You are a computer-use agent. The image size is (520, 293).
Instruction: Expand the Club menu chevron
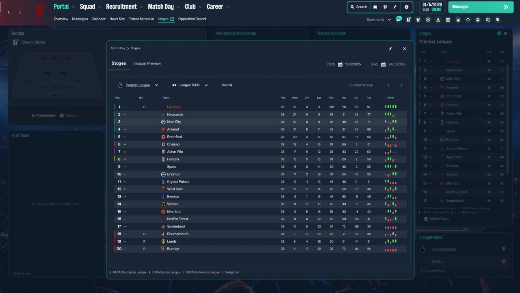pos(200,7)
